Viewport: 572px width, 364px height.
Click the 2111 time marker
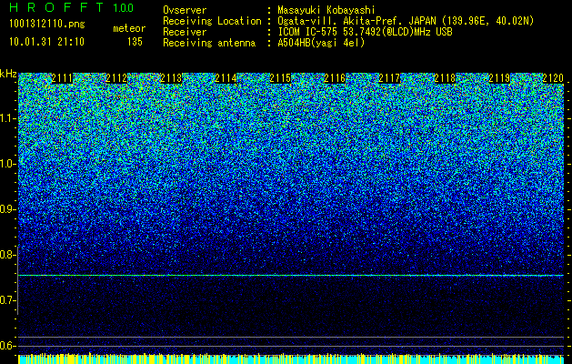coord(62,78)
